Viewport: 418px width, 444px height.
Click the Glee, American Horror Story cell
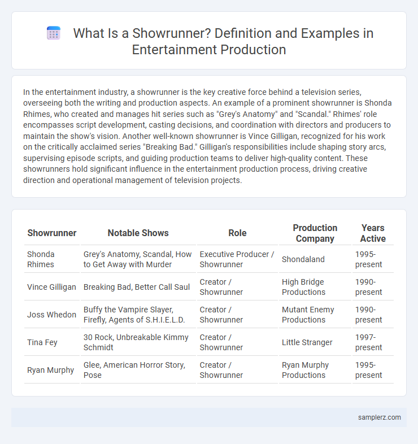[138, 370]
